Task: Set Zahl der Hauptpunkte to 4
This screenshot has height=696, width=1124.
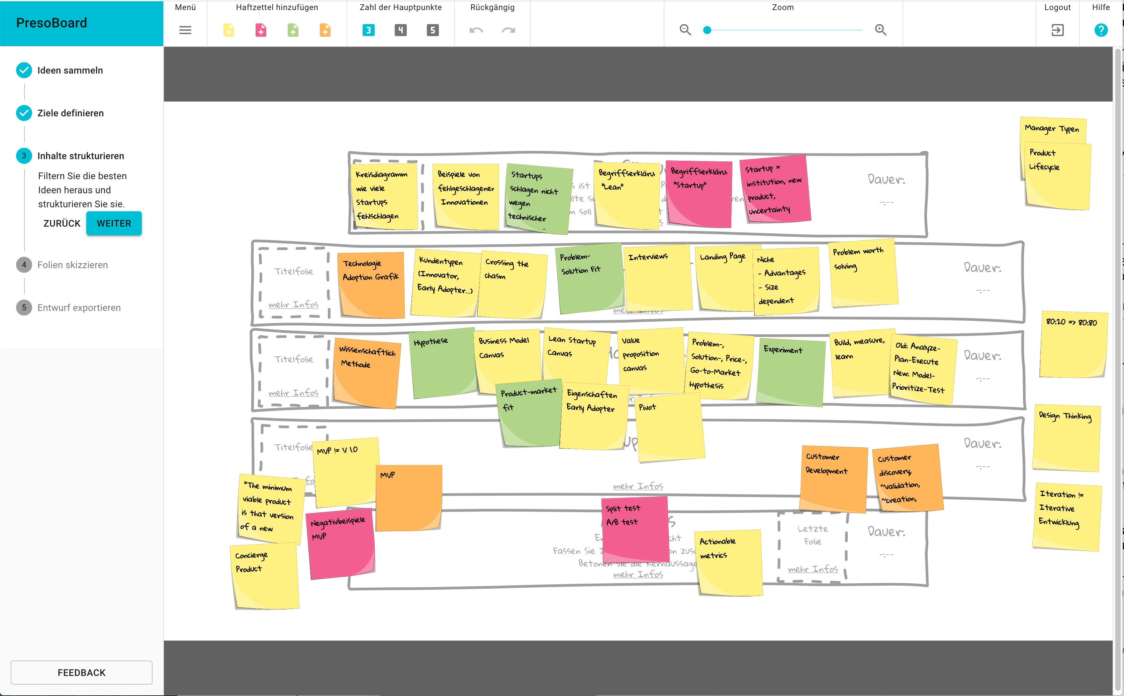Action: click(401, 30)
